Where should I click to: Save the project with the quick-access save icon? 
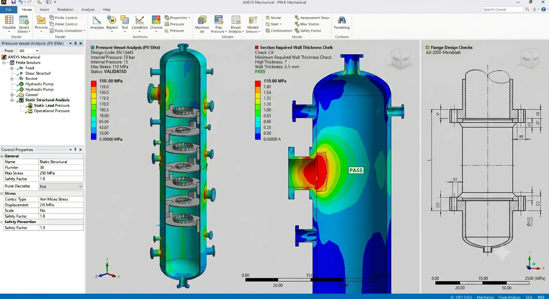click(x=13, y=2)
